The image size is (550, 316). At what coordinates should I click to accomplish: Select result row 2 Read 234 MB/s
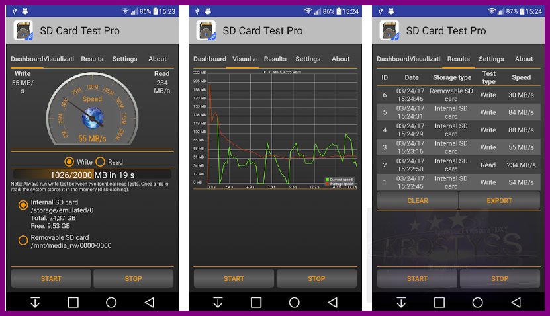click(459, 165)
